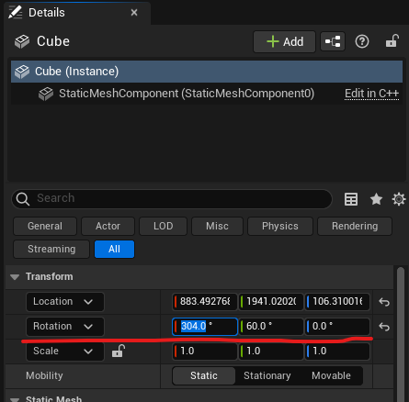Screen dimensions: 409x402
Task: Show favorites with the star icon
Action: point(376,199)
